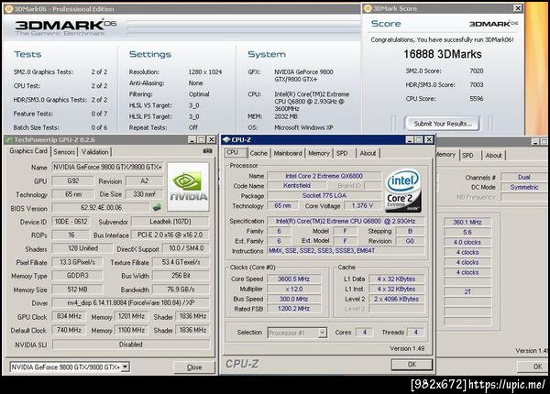Click the Default Clock value 740 MHz

point(69,330)
